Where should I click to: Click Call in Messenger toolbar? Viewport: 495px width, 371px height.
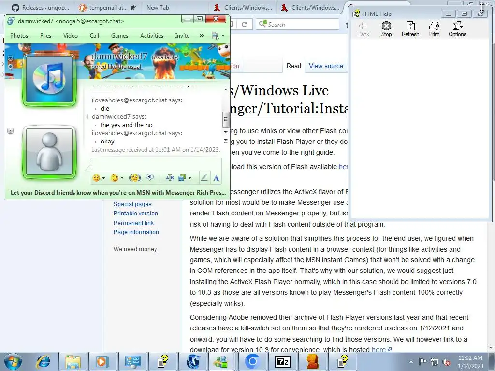94,36
